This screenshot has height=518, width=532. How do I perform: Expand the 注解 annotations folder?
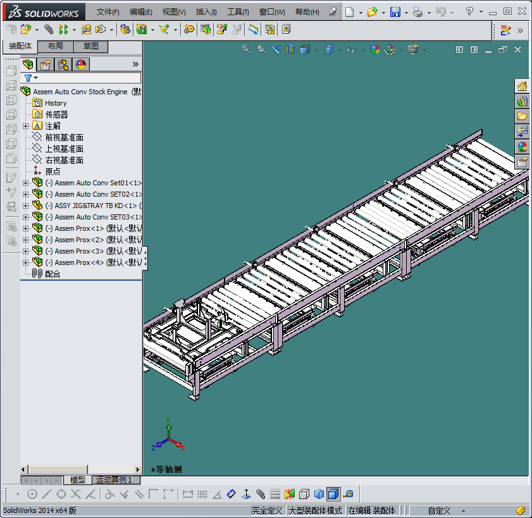[25, 126]
